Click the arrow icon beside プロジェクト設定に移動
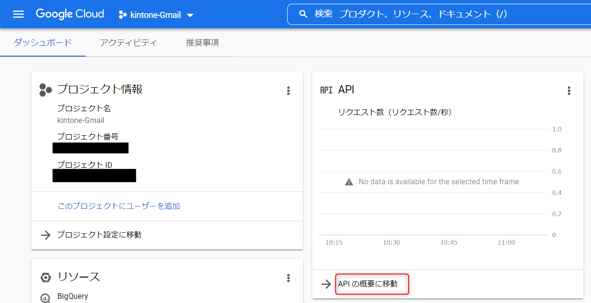Screen dimensions: 591x303 (x=46, y=235)
